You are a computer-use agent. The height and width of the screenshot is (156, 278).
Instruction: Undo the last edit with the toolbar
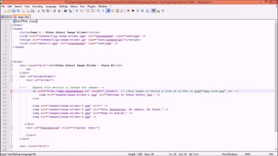(x=54, y=11)
